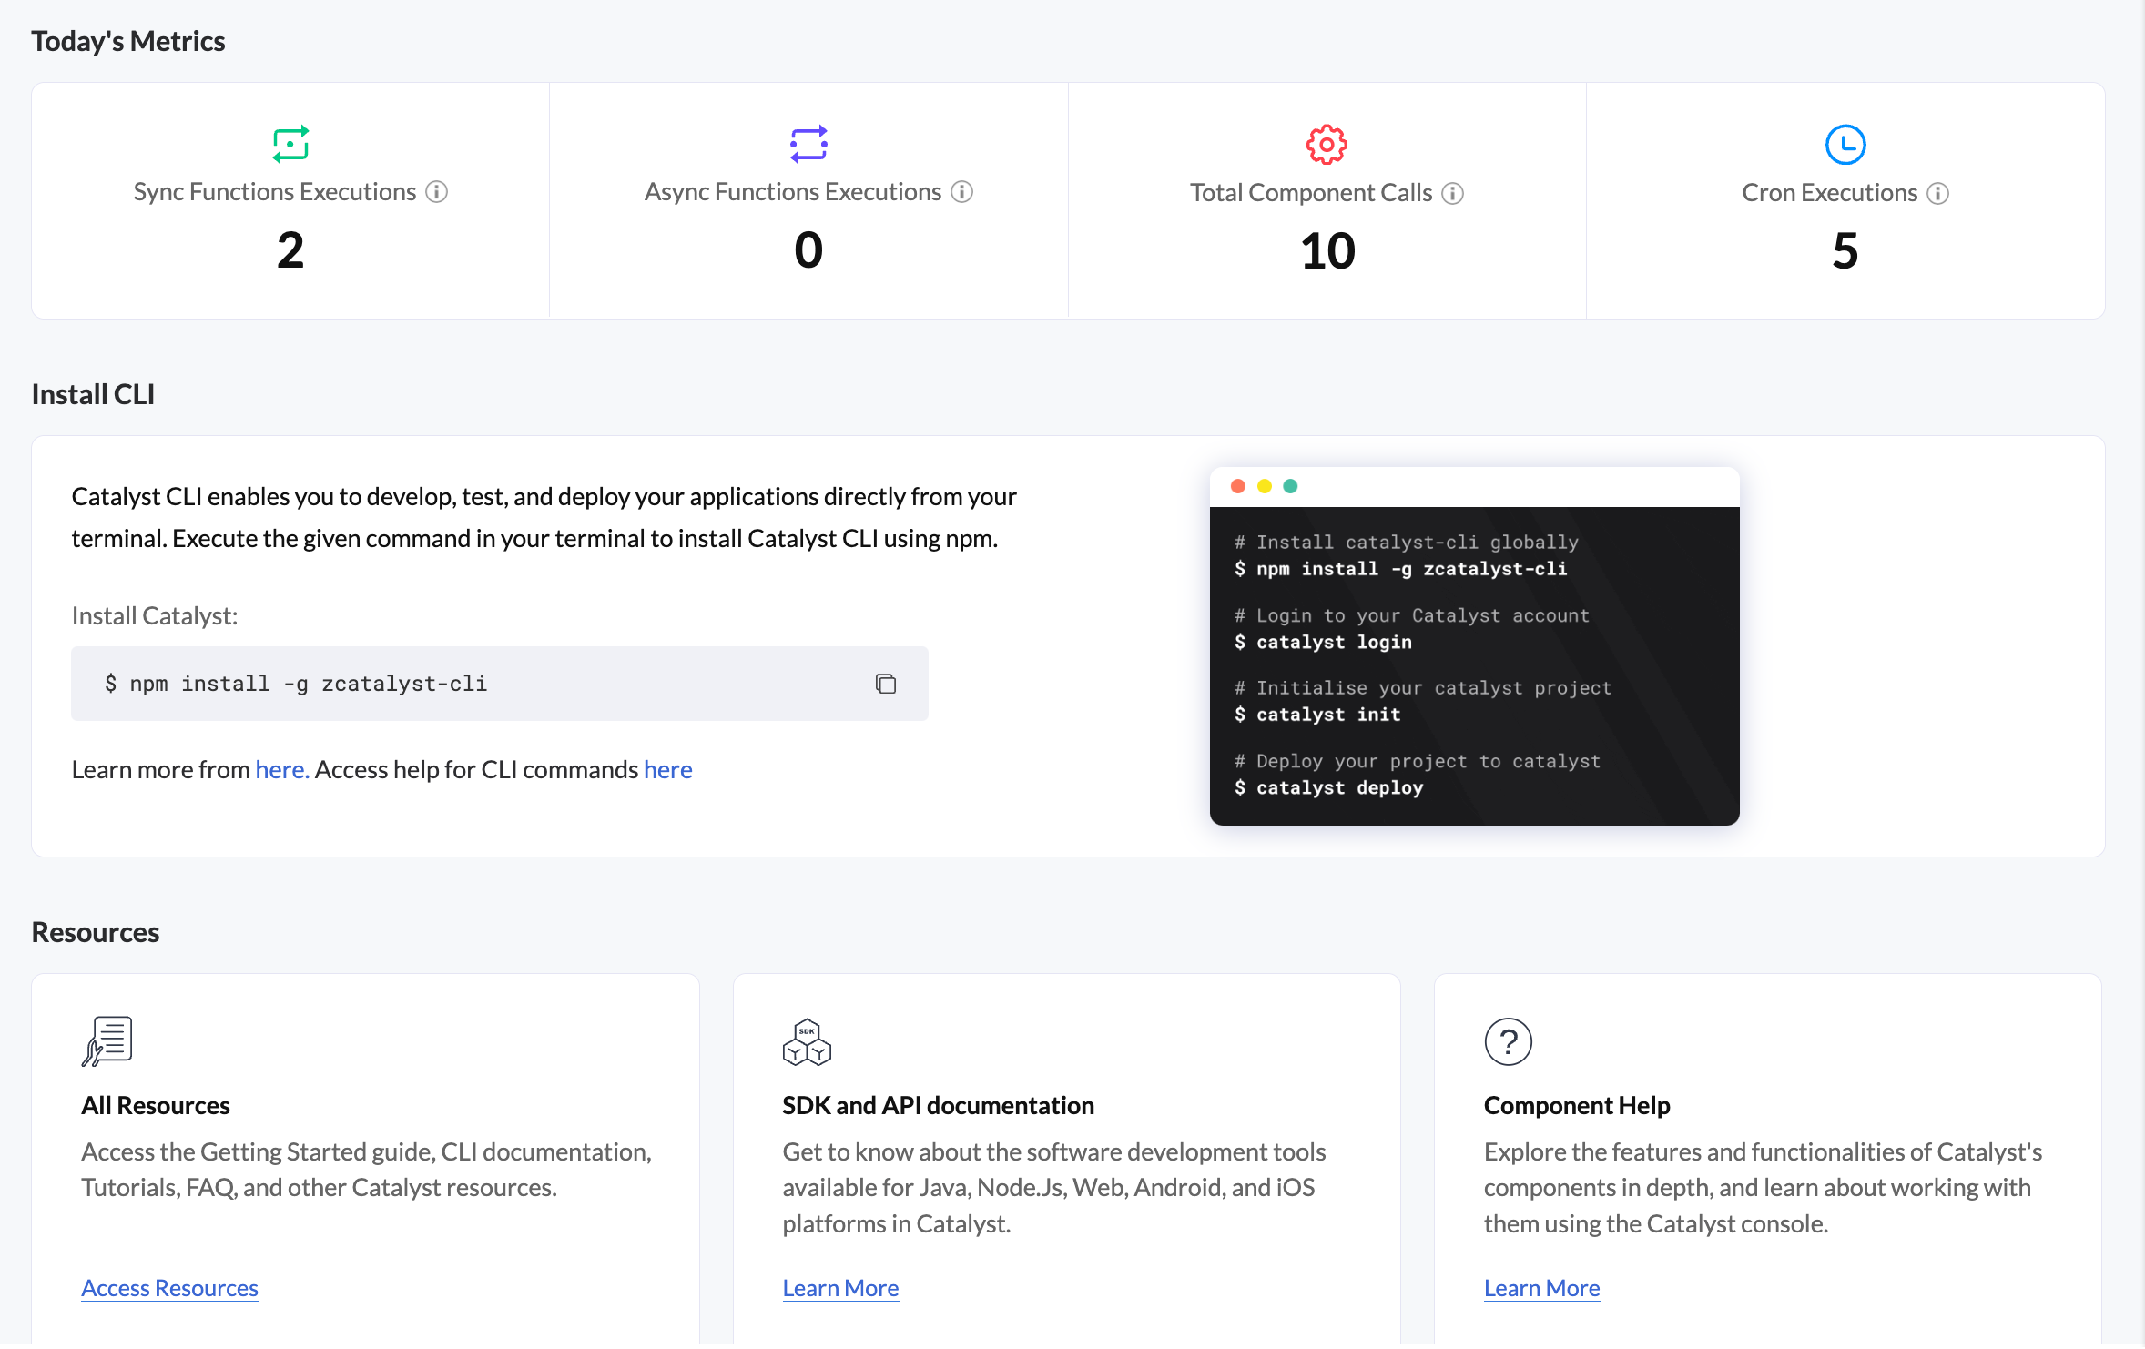Click the Sync Functions Executions green icon
The height and width of the screenshot is (1349, 2145).
tap(290, 144)
